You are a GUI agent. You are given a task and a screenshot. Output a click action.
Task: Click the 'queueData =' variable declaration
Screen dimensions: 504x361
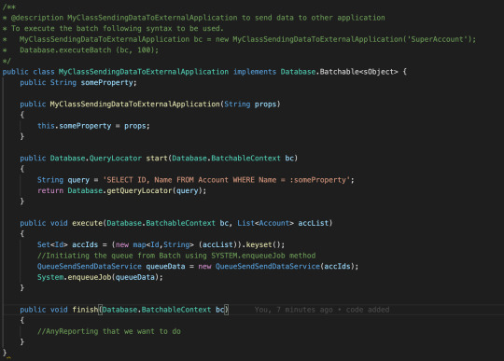point(170,266)
